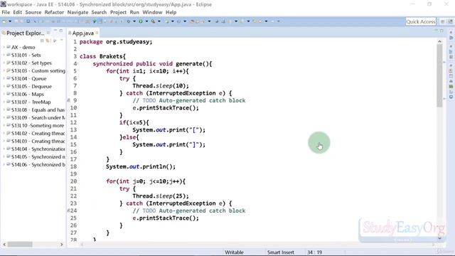
Task: Click the editor vertical scrollbar thumb
Action: coord(439,75)
